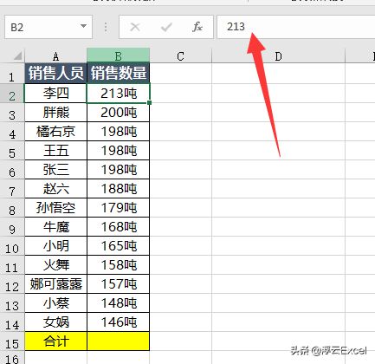This screenshot has width=375, height=364.
Task: Select column D header
Action: [278, 55]
